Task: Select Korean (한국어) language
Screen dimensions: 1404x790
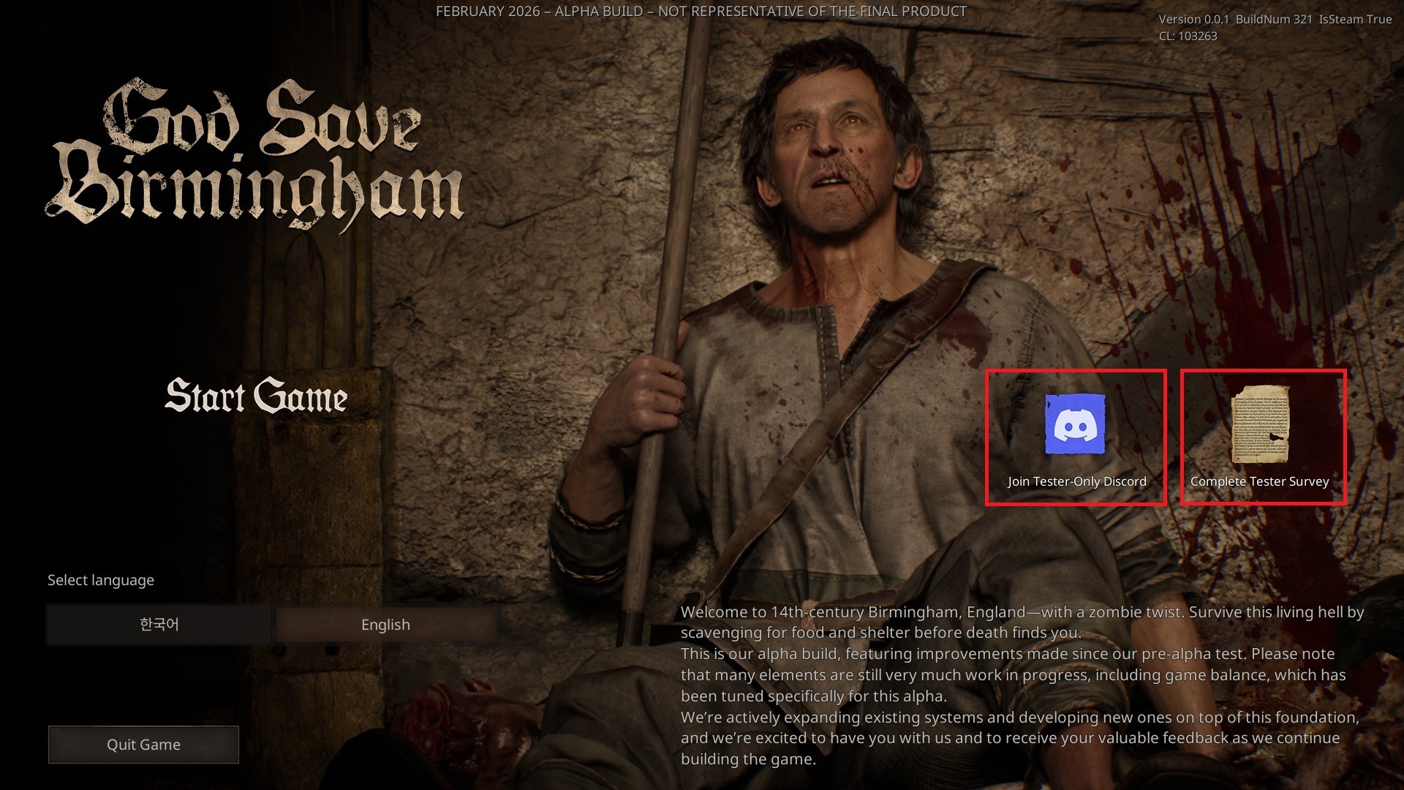Action: click(x=159, y=625)
